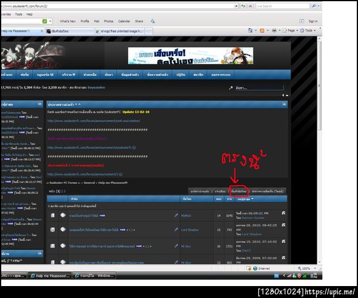The width and height of the screenshot is (358, 298).
Task: Click the orange RSS feeds icon
Action: [262, 30]
